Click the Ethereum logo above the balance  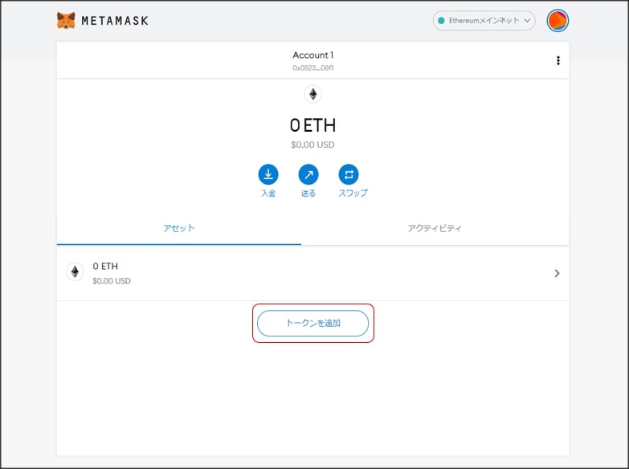312,95
